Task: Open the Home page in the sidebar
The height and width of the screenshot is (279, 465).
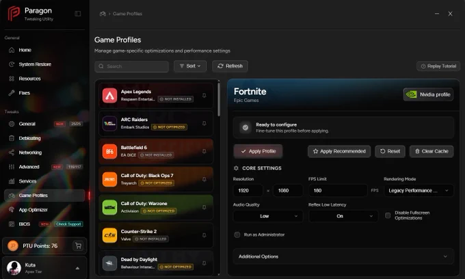Action: [x=44, y=50]
